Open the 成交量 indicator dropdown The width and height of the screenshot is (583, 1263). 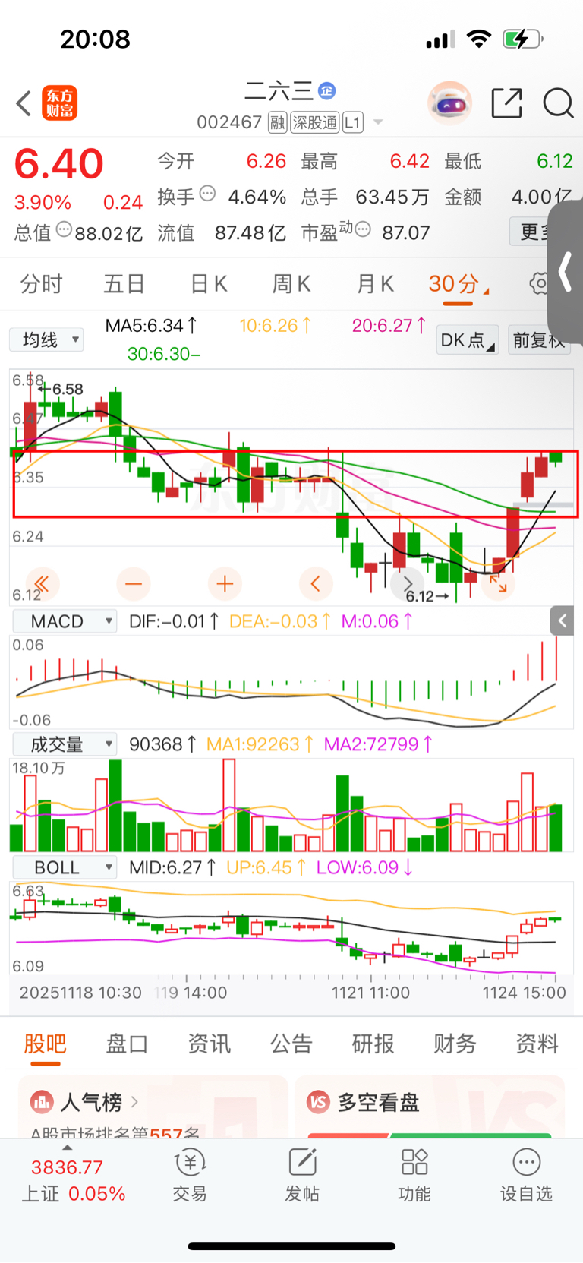pos(65,744)
